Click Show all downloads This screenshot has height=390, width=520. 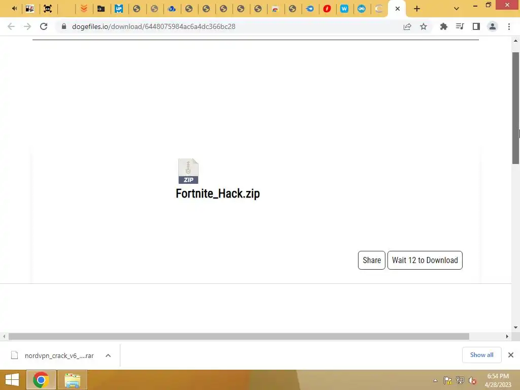[x=481, y=355]
